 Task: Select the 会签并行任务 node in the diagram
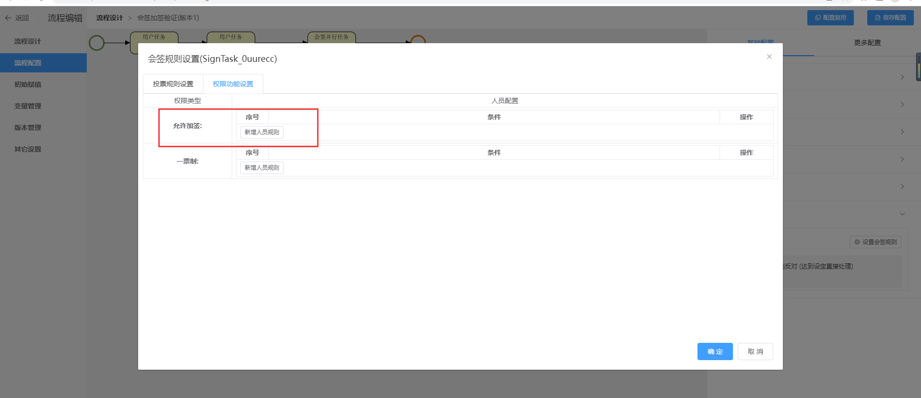pyautogui.click(x=331, y=38)
